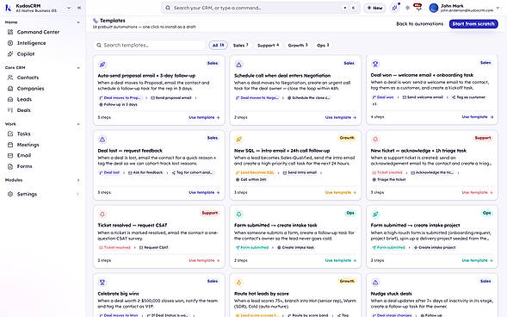Click bell icon on New ticket card
507x317 pixels.
tap(375, 140)
